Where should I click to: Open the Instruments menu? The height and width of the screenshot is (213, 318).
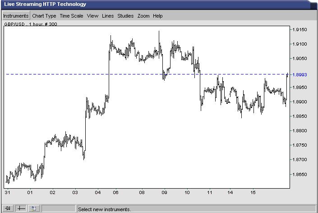[16, 16]
